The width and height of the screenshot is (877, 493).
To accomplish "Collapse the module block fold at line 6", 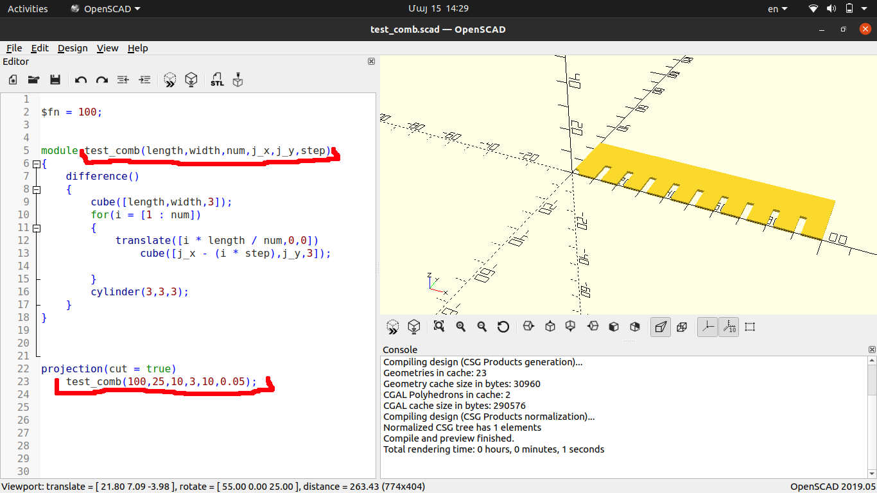I will tap(36, 164).
